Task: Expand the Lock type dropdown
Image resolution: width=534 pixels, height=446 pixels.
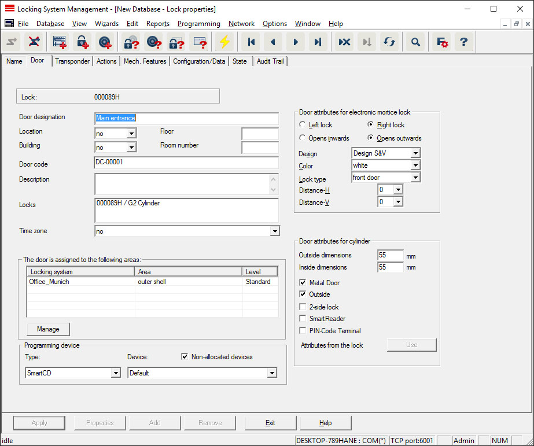Action: pyautogui.click(x=415, y=178)
